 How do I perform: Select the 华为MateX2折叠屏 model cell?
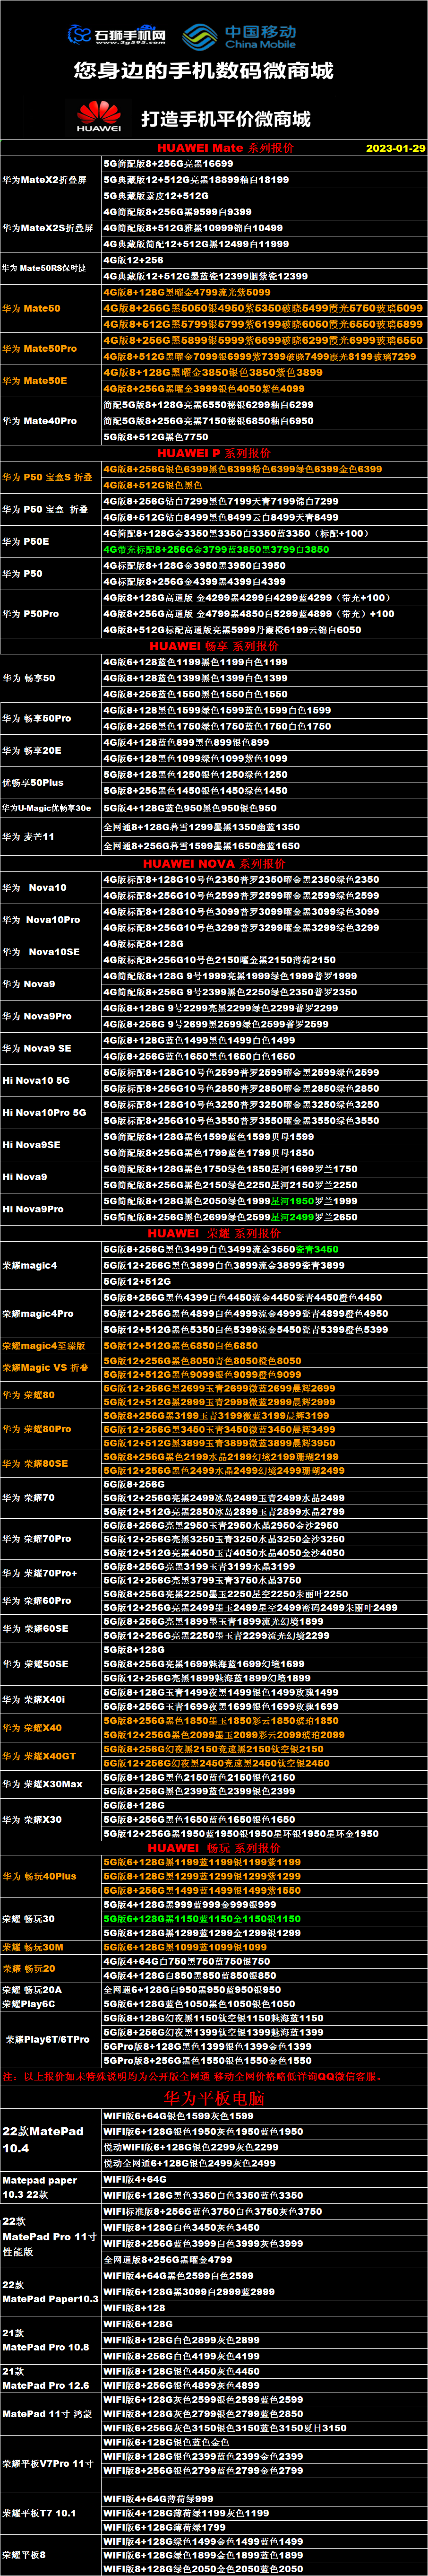pos(50,180)
